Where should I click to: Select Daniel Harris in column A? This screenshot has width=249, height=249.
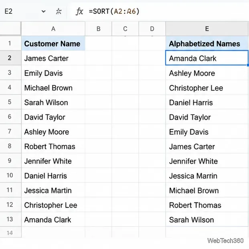pyautogui.click(x=53, y=176)
